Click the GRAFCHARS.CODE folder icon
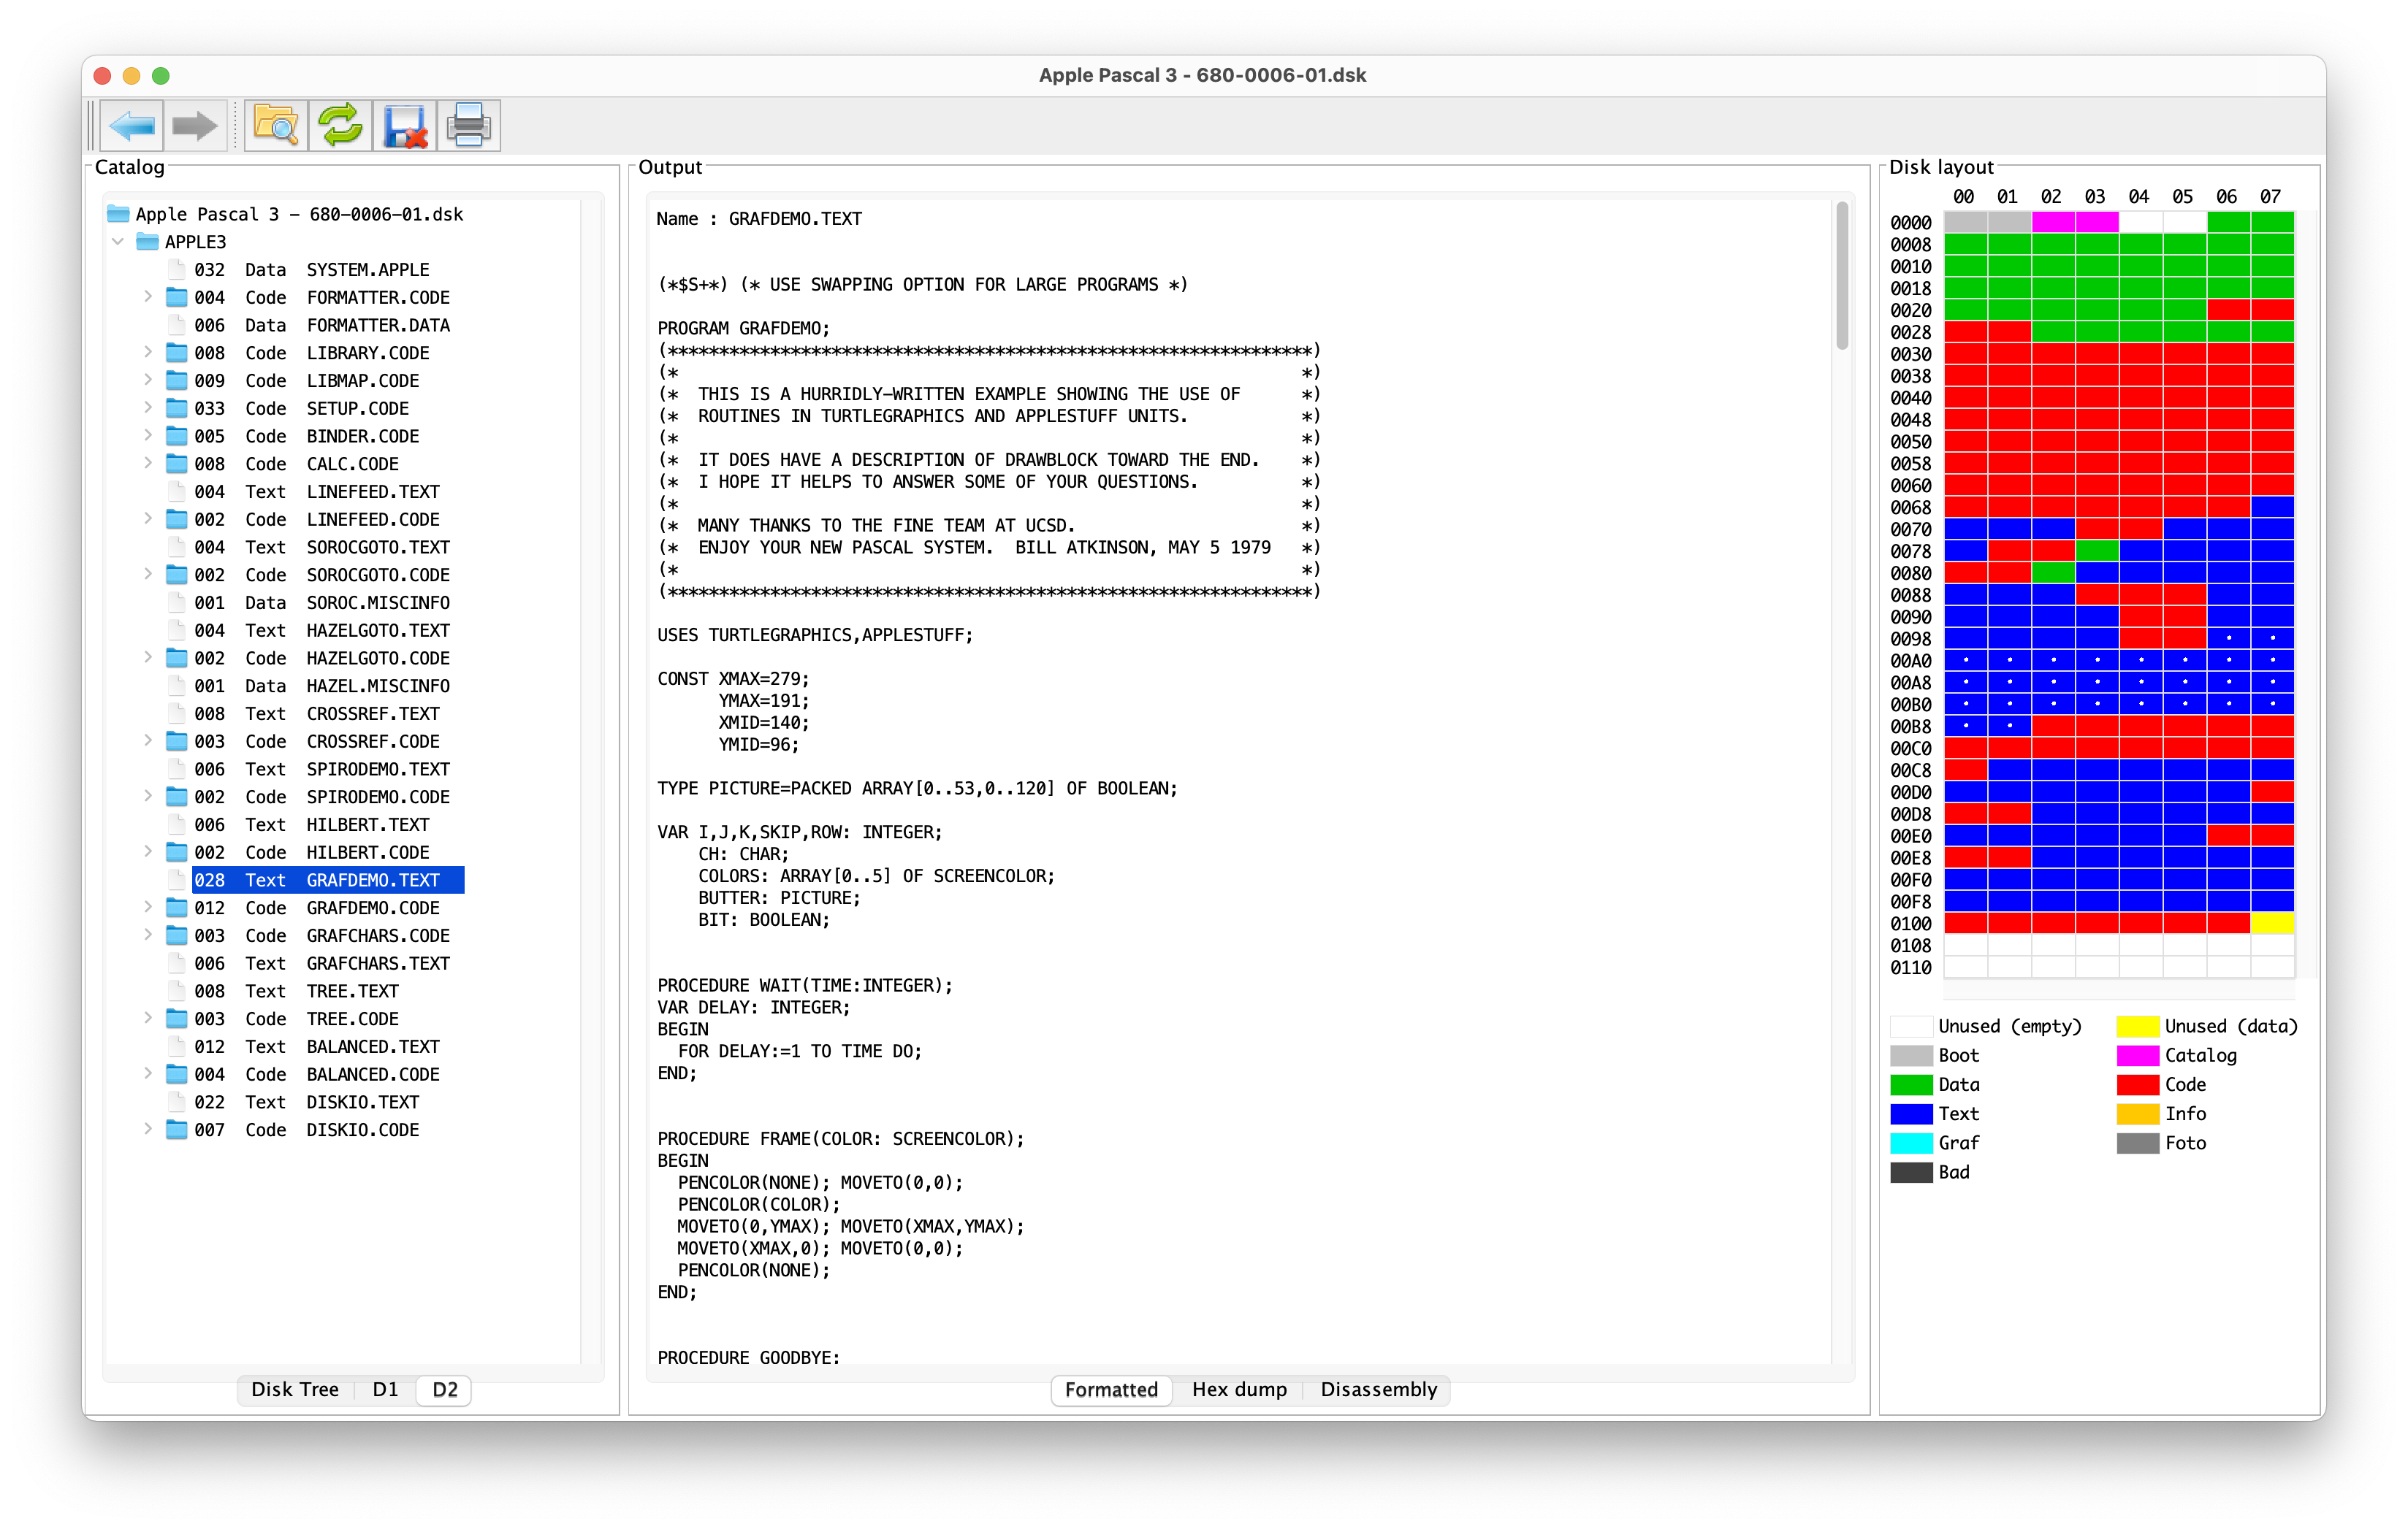Screen dimensions: 2408x1529 177,935
